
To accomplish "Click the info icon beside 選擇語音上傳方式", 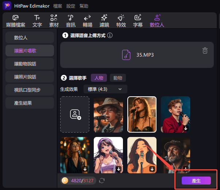I will tap(110, 35).
